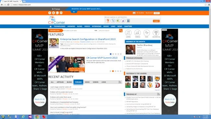This screenshot has width=211, height=119.
Task: Click the browser reload icon
Action: click(8, 5)
